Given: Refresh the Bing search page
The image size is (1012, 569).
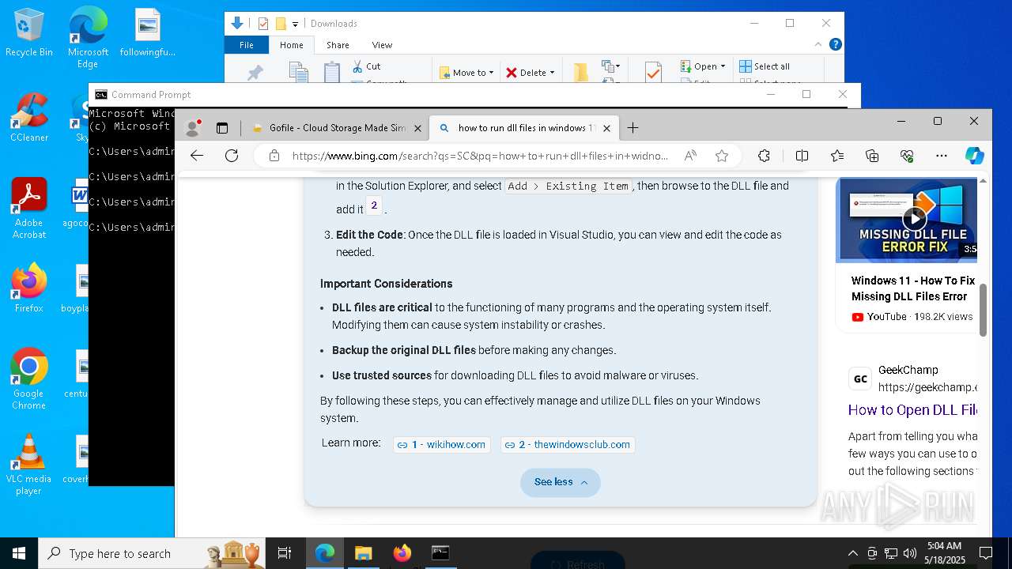Looking at the screenshot, I should click(x=232, y=156).
